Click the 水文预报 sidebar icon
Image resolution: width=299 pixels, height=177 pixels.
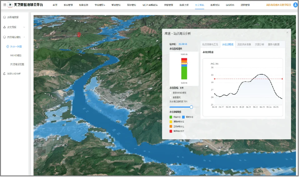click(4, 27)
